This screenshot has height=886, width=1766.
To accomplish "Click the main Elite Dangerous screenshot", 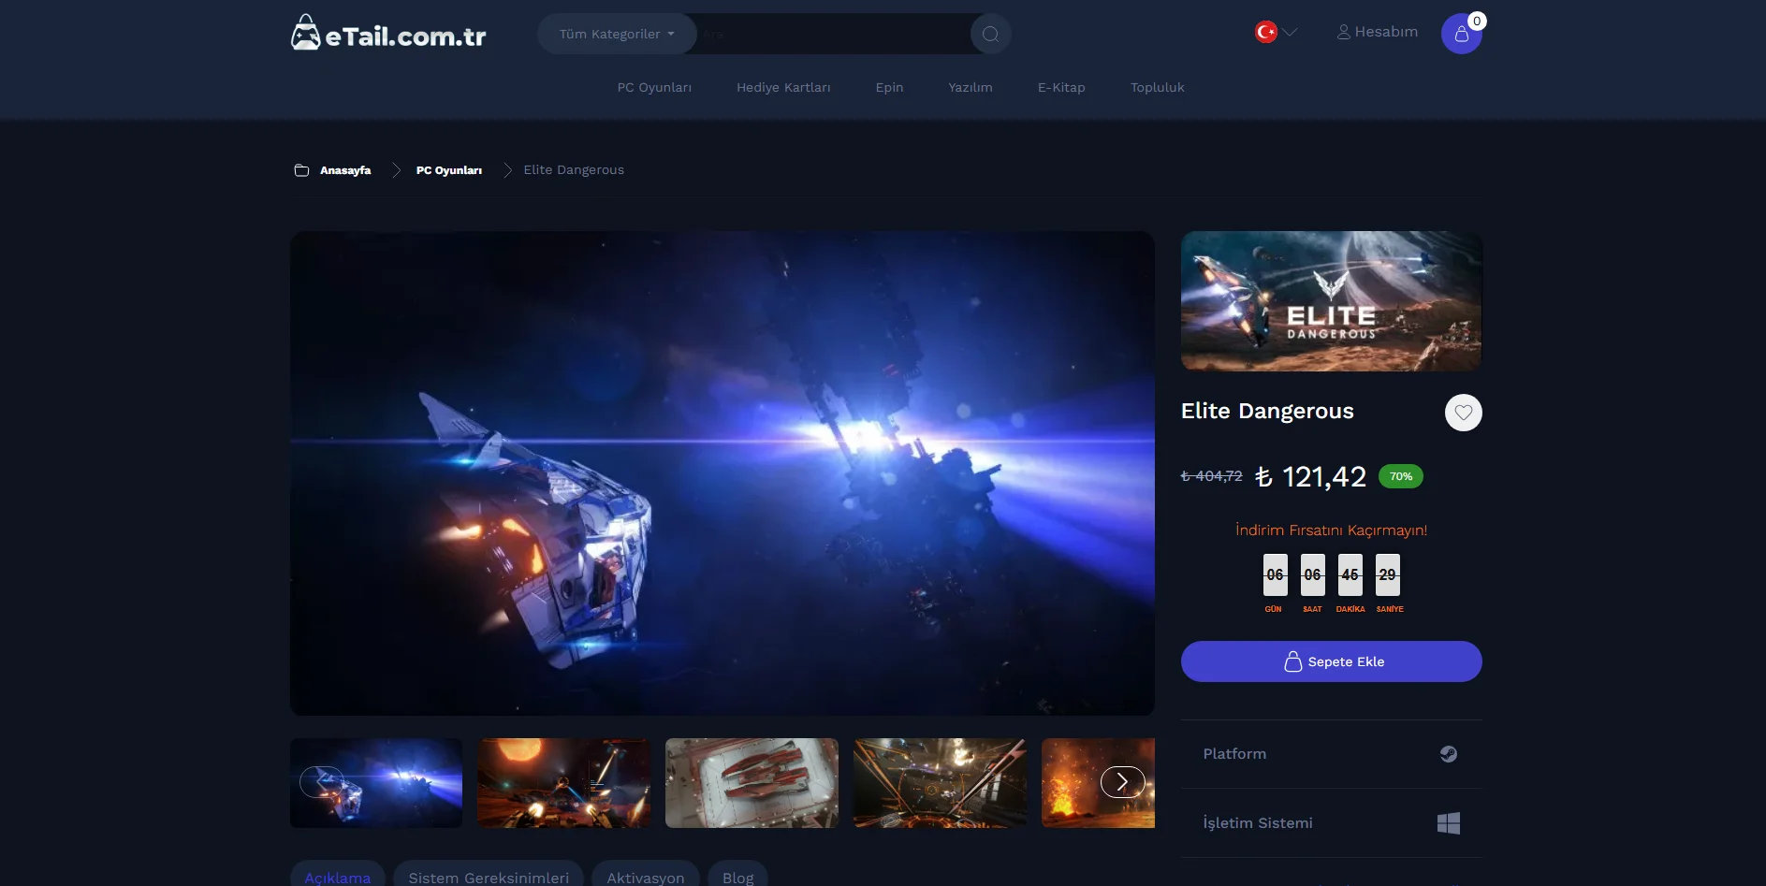I will pyautogui.click(x=722, y=473).
